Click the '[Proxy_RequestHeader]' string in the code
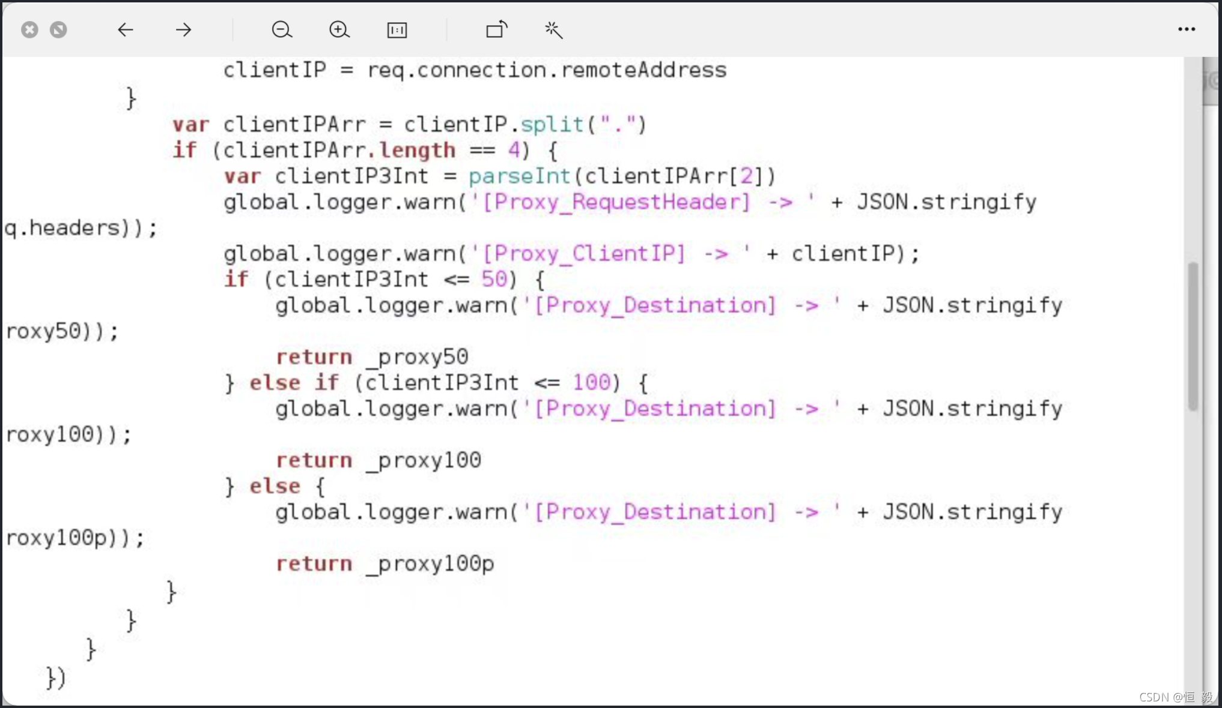The width and height of the screenshot is (1222, 708). click(x=616, y=202)
